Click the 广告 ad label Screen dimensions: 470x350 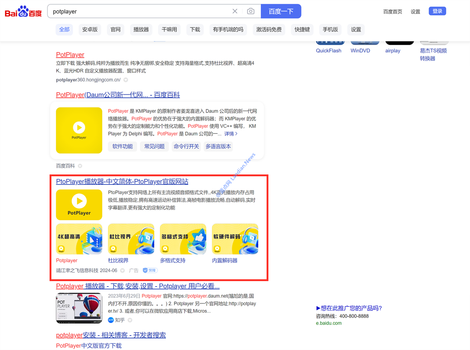point(134,270)
